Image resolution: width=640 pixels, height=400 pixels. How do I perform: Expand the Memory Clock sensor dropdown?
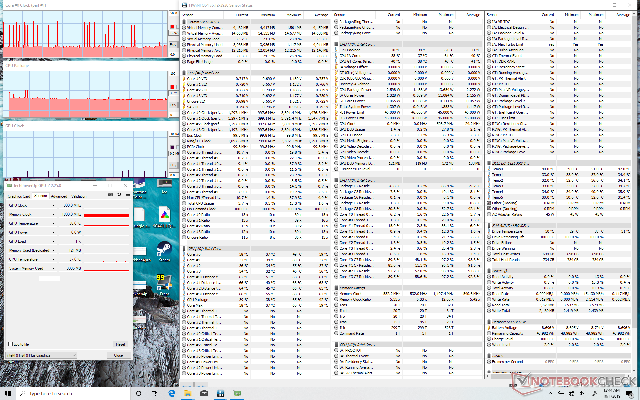tap(54, 214)
